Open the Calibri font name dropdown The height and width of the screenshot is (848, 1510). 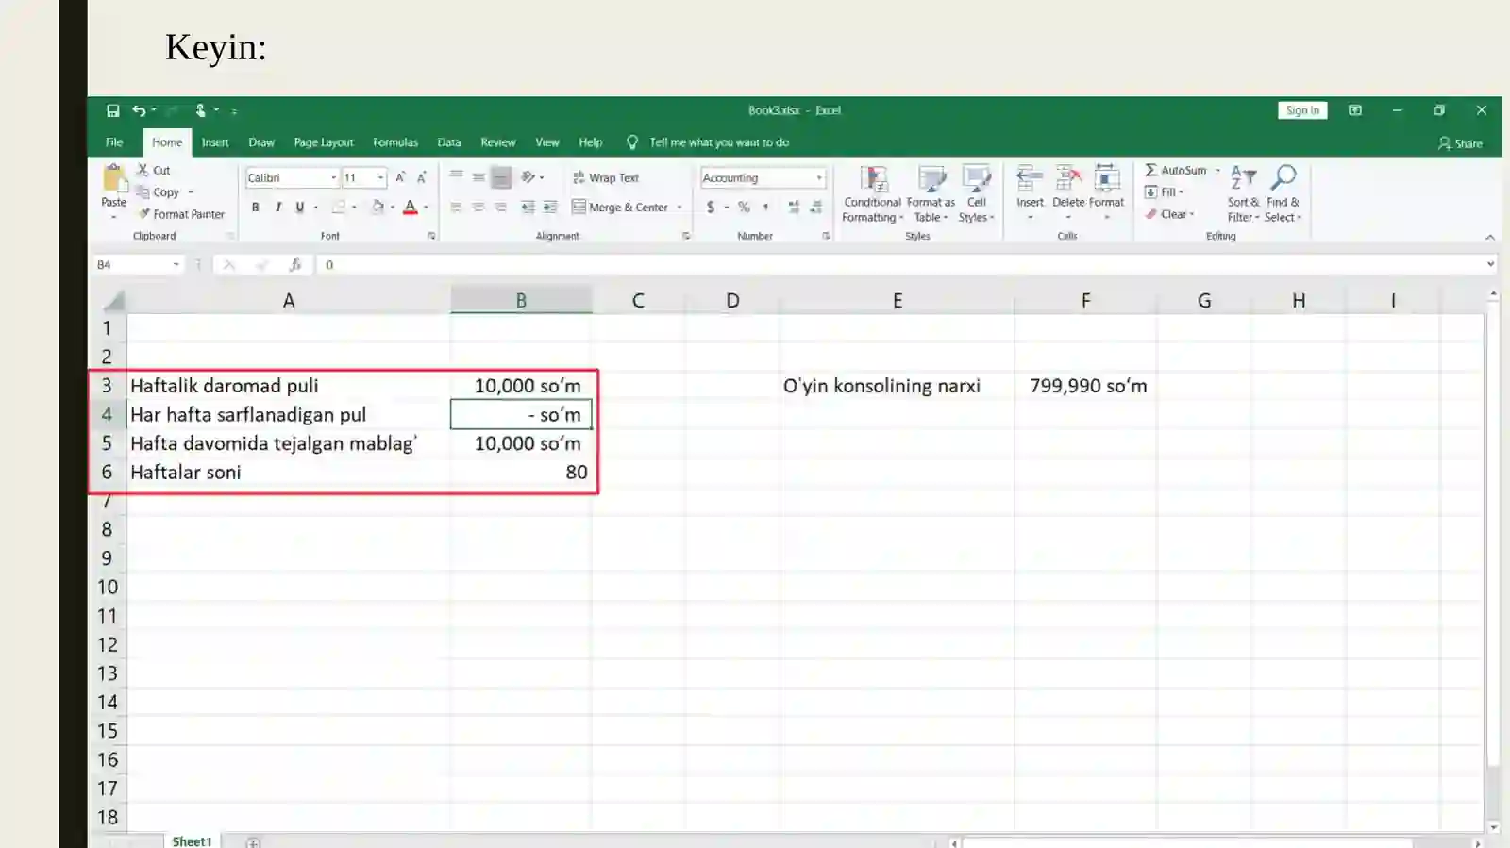333,177
